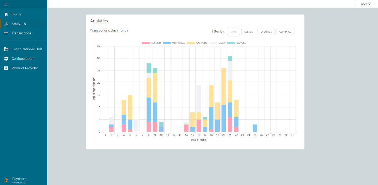This screenshot has height=185, width=378.
Task: Click the Analytics bar chart icon
Action: coord(6,24)
